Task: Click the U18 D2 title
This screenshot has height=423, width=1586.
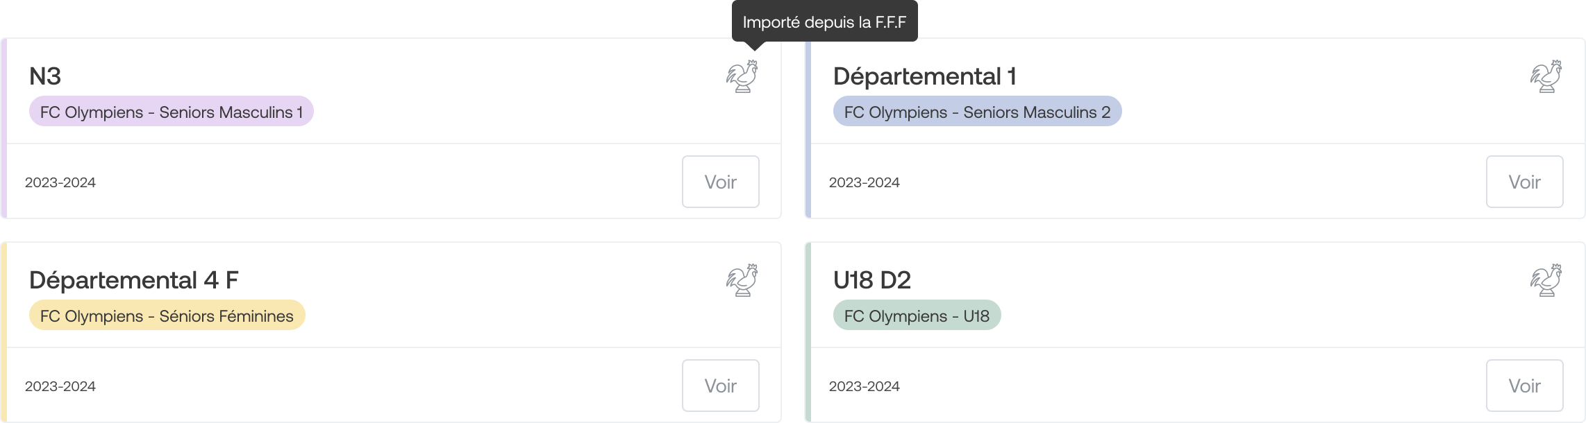Action: tap(871, 280)
